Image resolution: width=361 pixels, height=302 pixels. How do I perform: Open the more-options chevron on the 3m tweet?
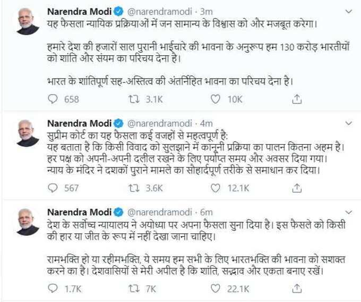point(349,12)
